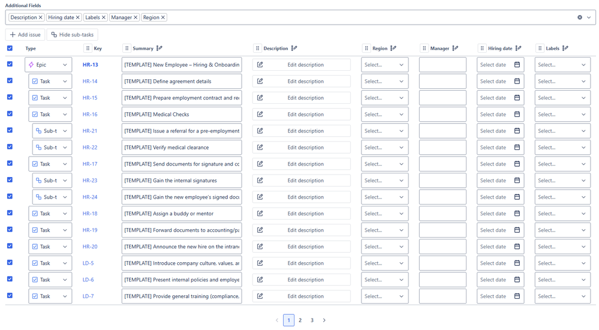
Task: Grab the Key column drag handle
Action: (x=88, y=48)
